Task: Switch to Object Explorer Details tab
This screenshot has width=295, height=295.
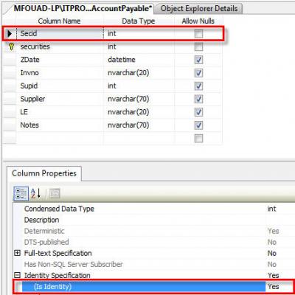Action: tap(199, 8)
